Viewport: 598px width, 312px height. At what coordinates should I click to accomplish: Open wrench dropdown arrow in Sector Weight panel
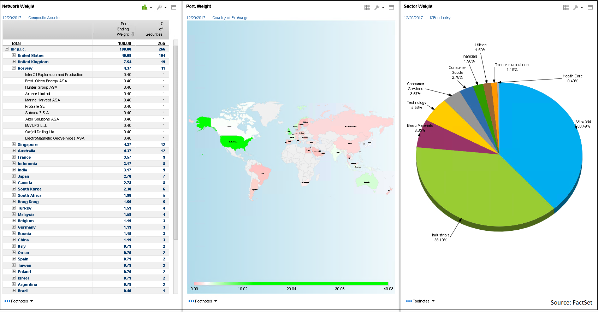(x=582, y=7)
